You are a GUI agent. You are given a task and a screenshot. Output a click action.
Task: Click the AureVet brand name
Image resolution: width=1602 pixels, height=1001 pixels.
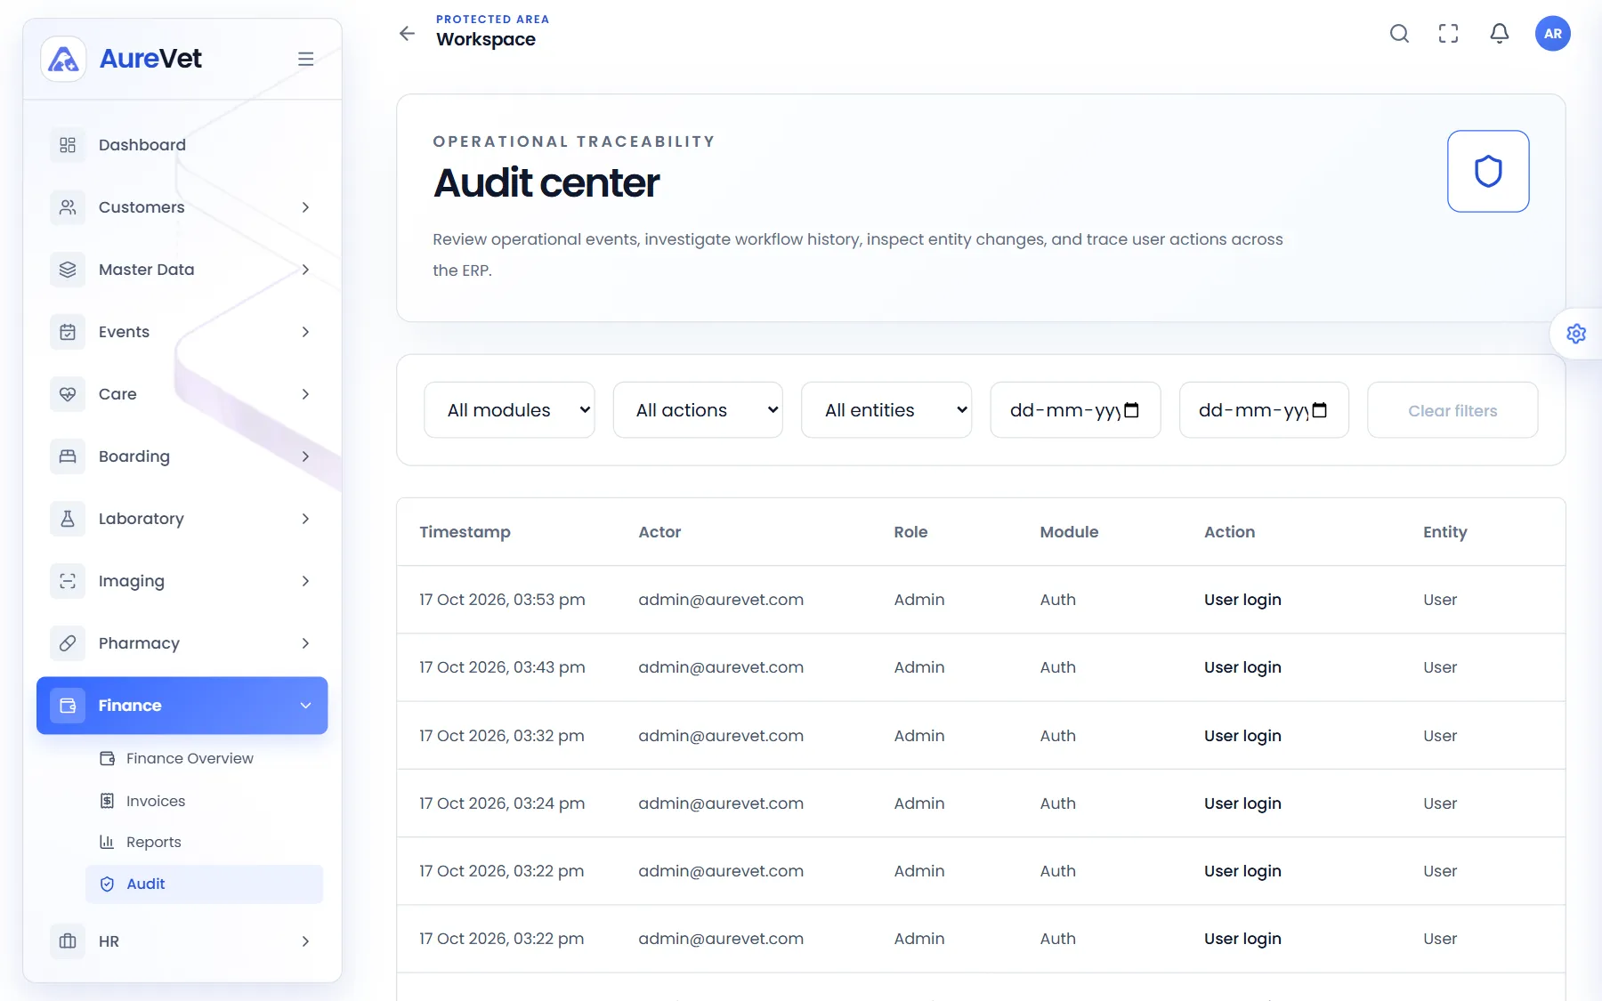tap(150, 59)
